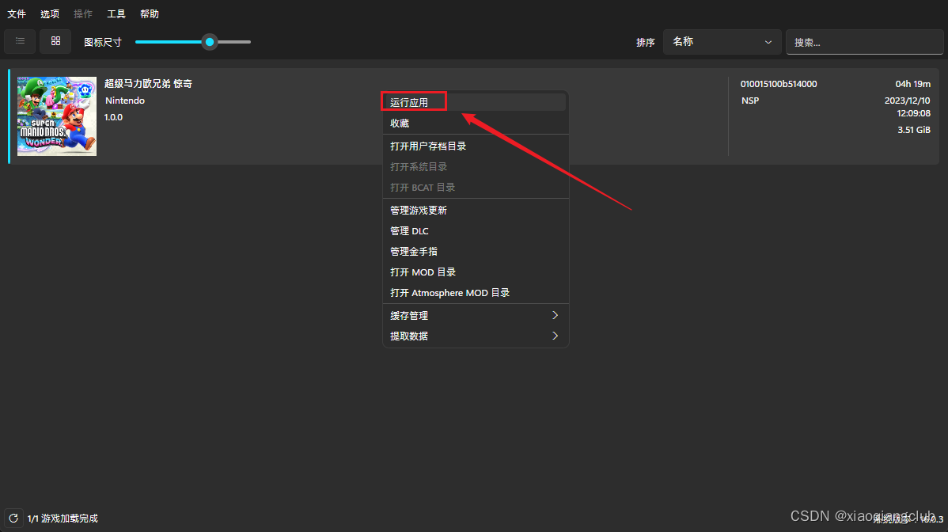Switch to list view layout icon
Viewport: 948px width, 532px height.
(x=20, y=41)
